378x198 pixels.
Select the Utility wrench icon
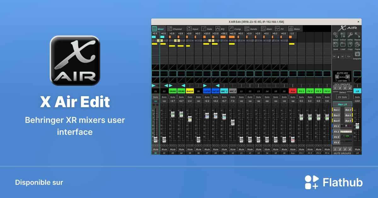[x=350, y=35]
